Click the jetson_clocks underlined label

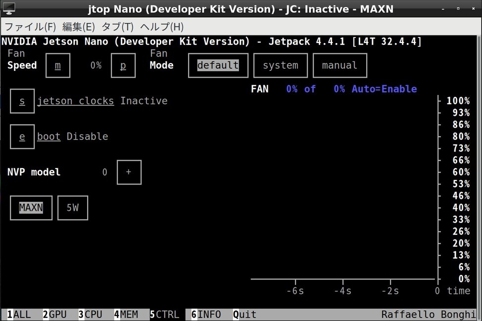[75, 101]
